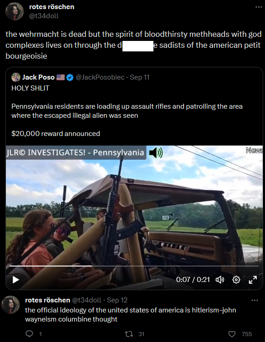Visit the @JackPosobiec handle in the quoted tweet
This screenshot has height=342, width=265.
(x=100, y=77)
